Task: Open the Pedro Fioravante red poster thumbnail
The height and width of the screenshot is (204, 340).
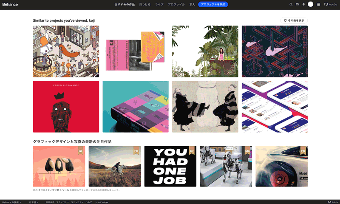Action: (x=66, y=107)
